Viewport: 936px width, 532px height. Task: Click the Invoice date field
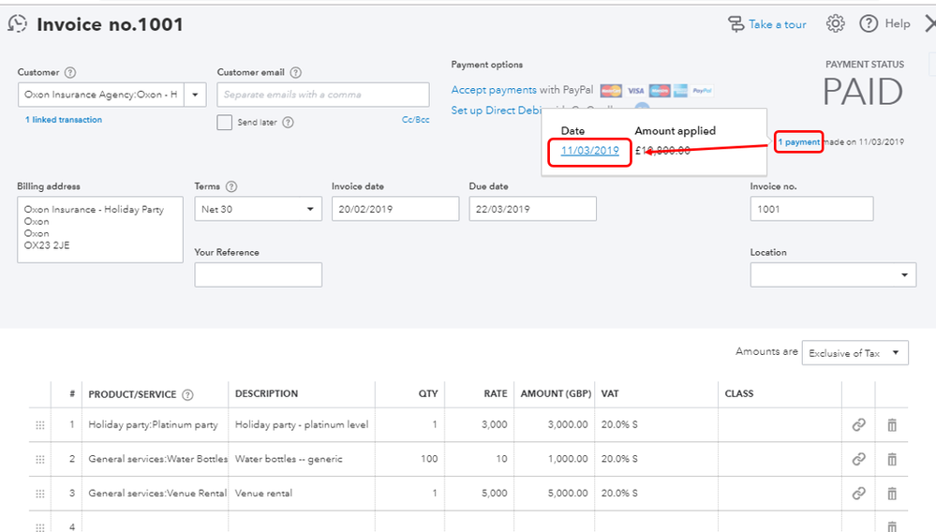pyautogui.click(x=395, y=210)
